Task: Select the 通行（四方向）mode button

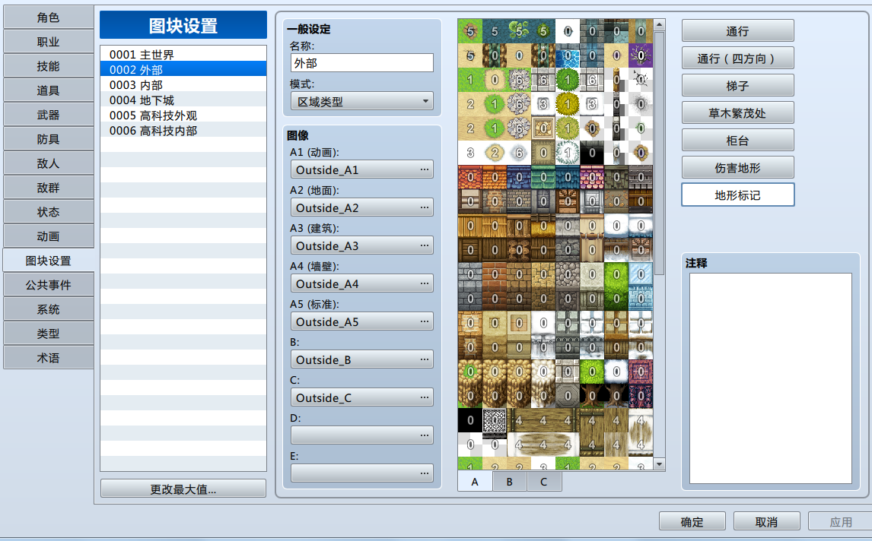Action: click(x=737, y=59)
